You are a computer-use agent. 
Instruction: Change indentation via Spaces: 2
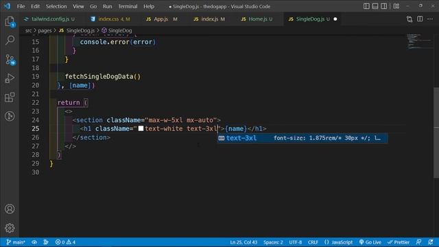pyautogui.click(x=273, y=242)
